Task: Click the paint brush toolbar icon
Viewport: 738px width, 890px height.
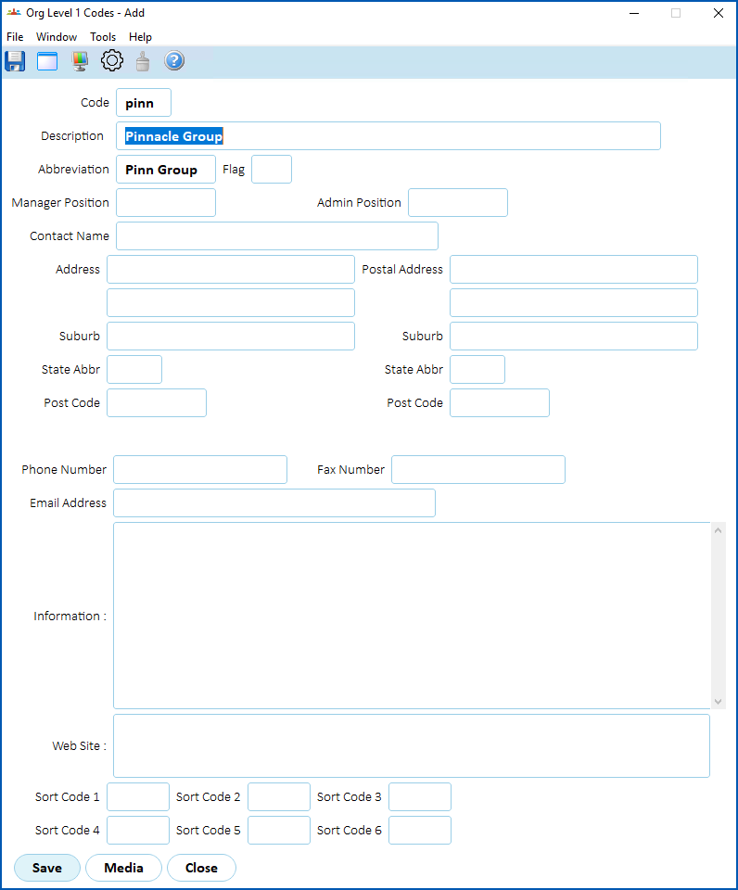Action: point(143,61)
